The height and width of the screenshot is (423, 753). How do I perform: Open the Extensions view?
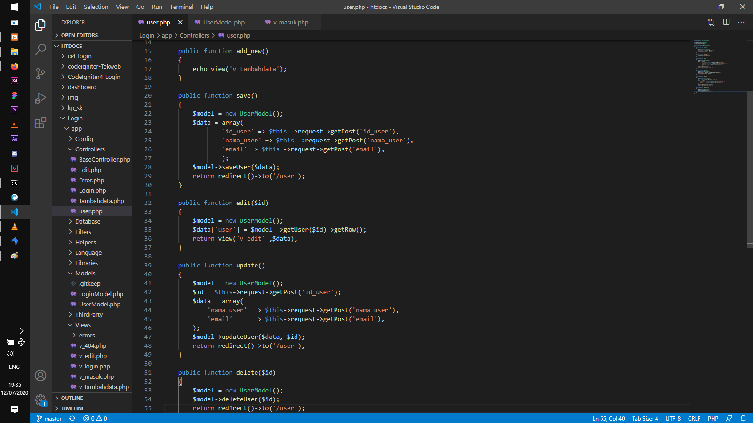pyautogui.click(x=40, y=123)
